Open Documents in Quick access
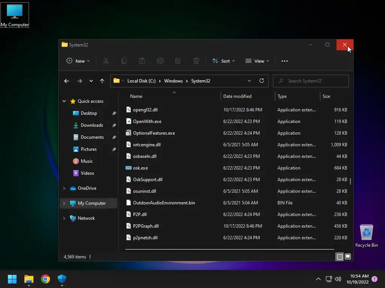The height and width of the screenshot is (288, 385). coord(92,137)
